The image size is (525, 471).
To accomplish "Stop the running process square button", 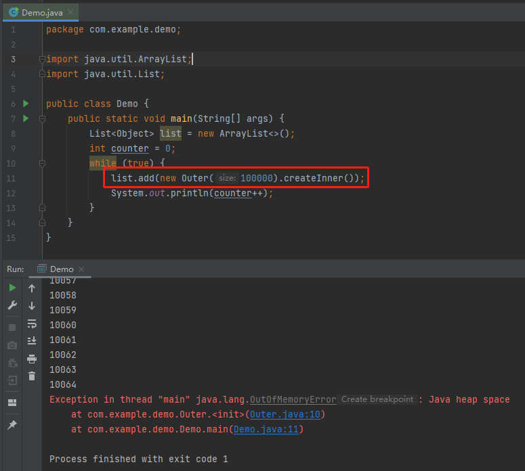I will 12,328.
